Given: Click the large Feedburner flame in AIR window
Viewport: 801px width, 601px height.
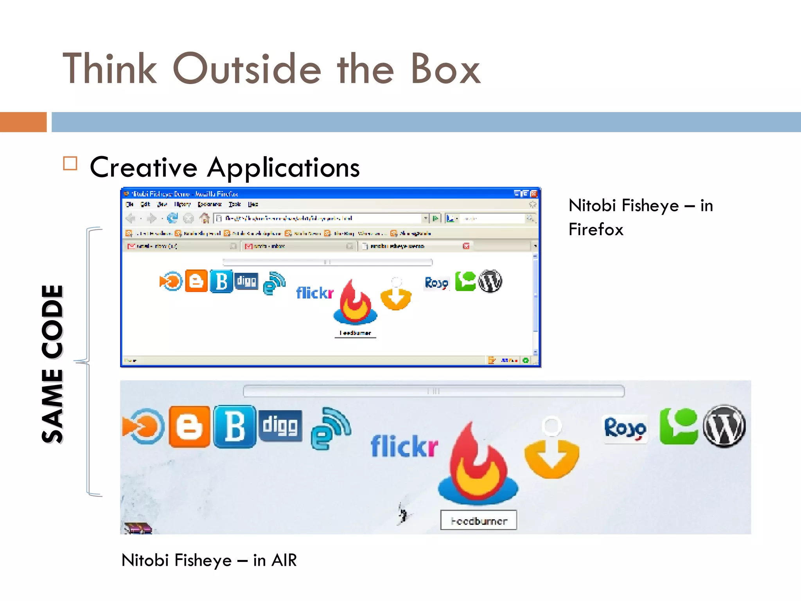Looking at the screenshot, I should (478, 463).
